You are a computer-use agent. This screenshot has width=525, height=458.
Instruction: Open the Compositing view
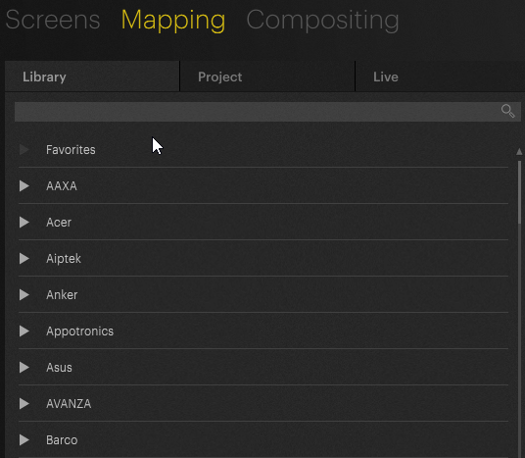tap(322, 21)
